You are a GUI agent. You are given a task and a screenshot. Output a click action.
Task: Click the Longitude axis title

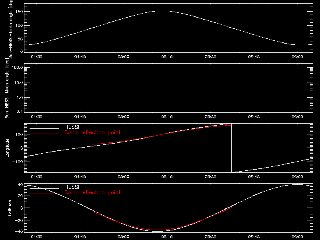click(7, 148)
